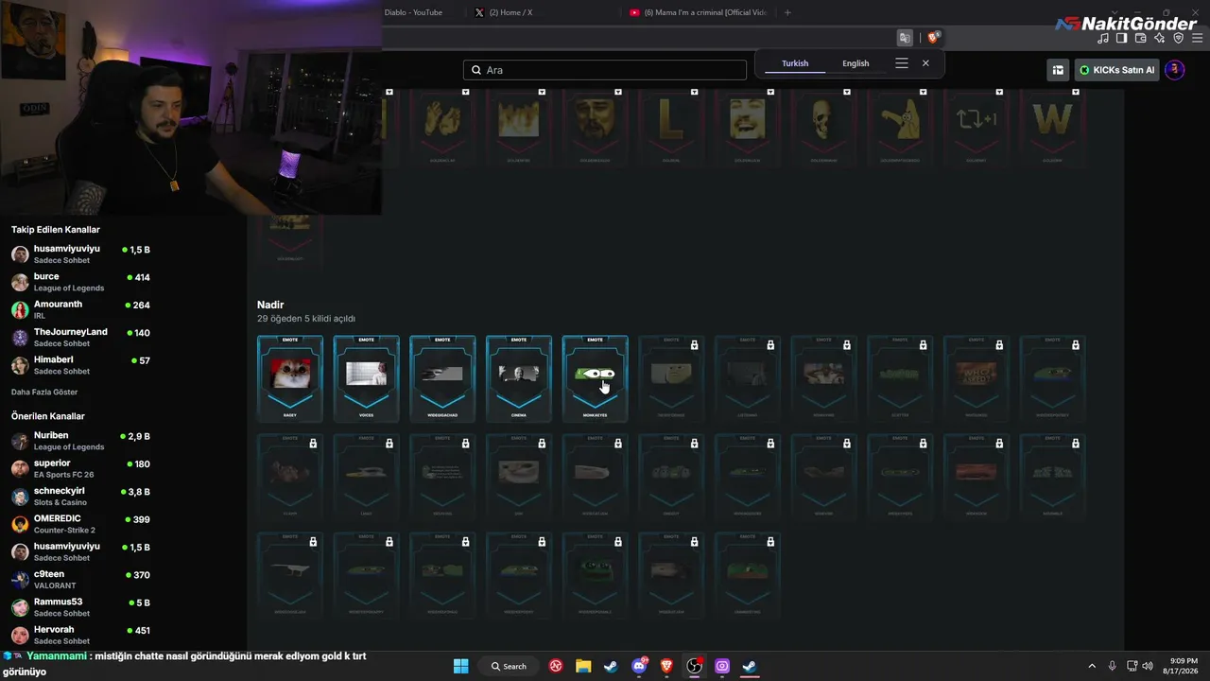The height and width of the screenshot is (681, 1210).
Task: Click the Rammus53 channel avatar
Action: pos(20,607)
